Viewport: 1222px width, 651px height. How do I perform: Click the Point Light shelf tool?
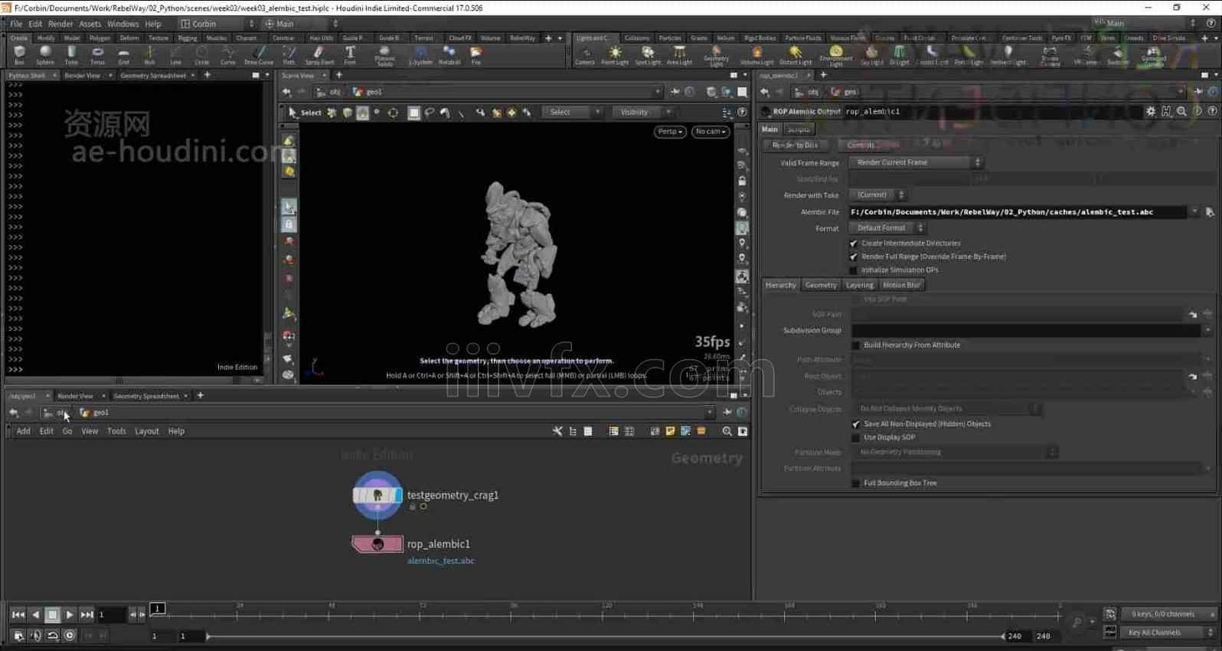615,54
